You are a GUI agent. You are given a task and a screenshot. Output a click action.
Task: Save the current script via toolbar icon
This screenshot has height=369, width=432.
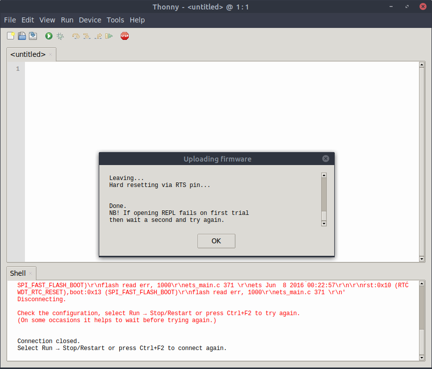(33, 36)
